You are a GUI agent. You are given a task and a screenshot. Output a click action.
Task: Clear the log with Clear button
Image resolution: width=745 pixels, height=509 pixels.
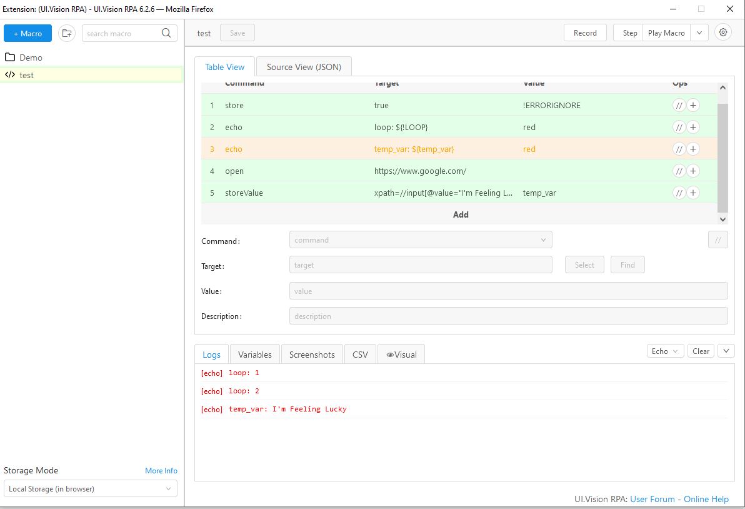(701, 351)
